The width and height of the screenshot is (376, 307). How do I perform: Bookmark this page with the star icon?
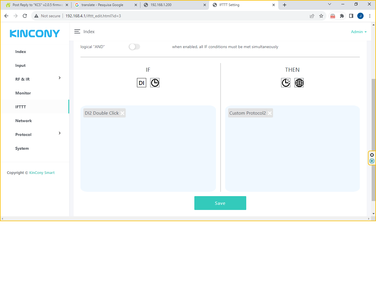click(321, 16)
